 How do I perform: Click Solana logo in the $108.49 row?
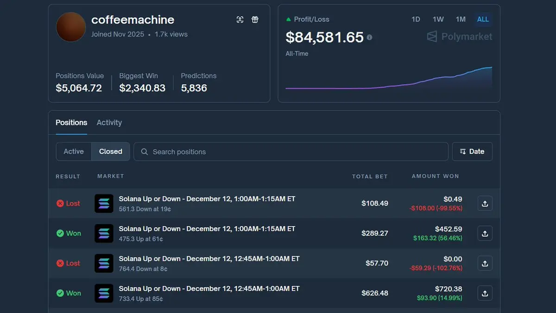[104, 204]
